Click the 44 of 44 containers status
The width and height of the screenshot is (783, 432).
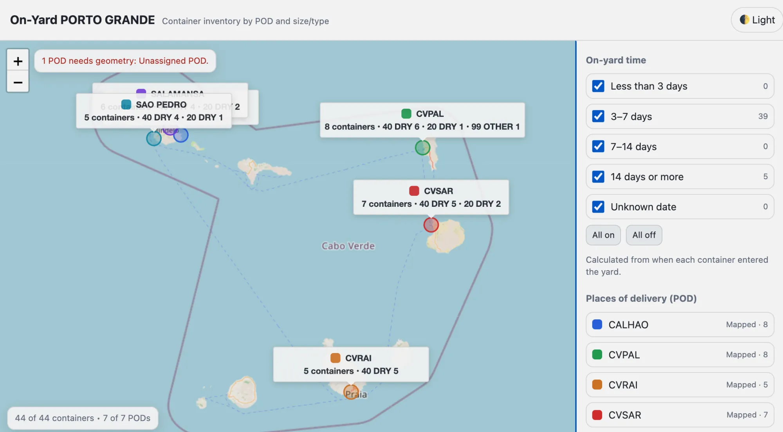[x=83, y=418]
